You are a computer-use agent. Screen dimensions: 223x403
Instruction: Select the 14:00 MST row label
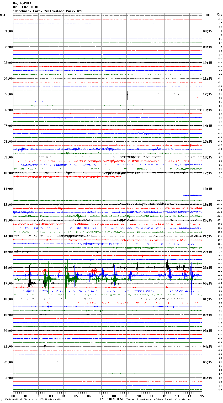(x=8, y=236)
